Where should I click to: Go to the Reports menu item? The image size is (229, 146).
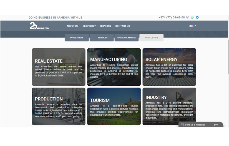click(x=105, y=26)
